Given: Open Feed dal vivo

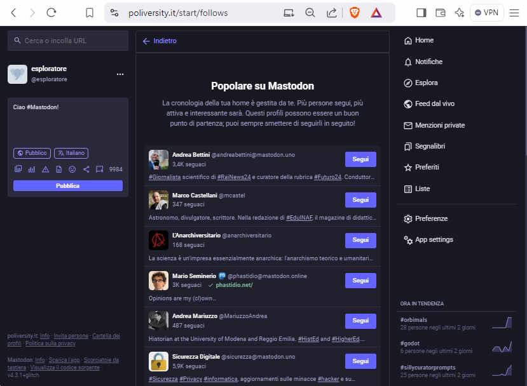Looking at the screenshot, I should pos(429,103).
